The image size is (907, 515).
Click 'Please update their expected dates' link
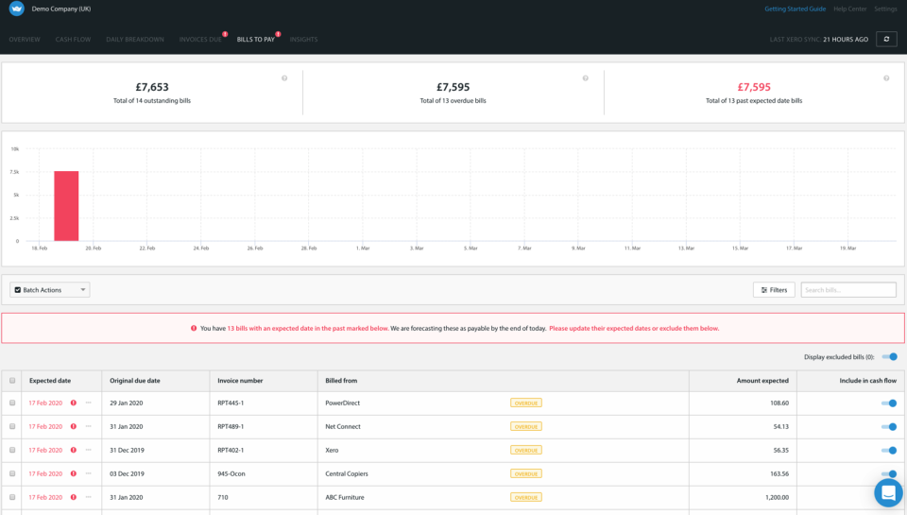(x=634, y=328)
